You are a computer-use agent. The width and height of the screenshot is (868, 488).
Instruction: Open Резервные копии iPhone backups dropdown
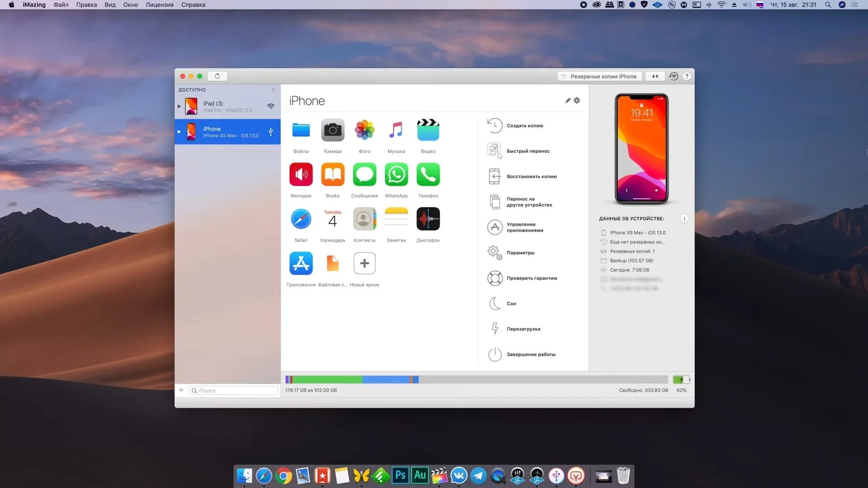(599, 76)
